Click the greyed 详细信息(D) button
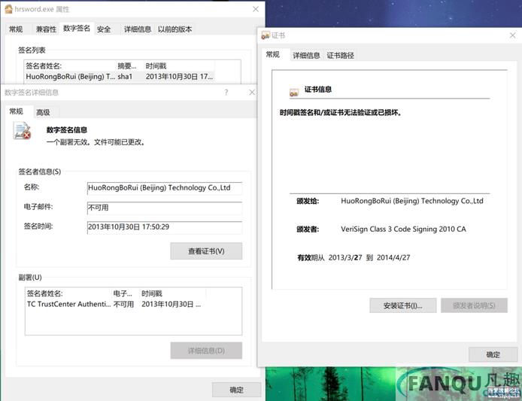This screenshot has height=401, width=522. [206, 351]
